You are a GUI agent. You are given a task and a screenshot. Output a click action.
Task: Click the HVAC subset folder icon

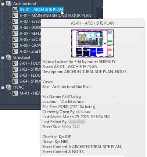(9, 87)
